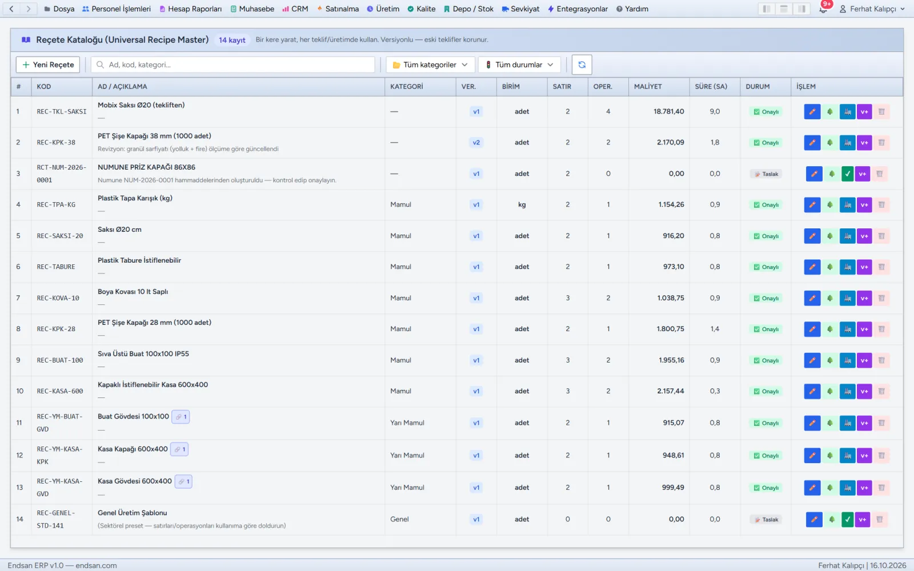
Task: Select Plastik Tabure İstiflenebilir recipe name
Action: (x=139, y=260)
